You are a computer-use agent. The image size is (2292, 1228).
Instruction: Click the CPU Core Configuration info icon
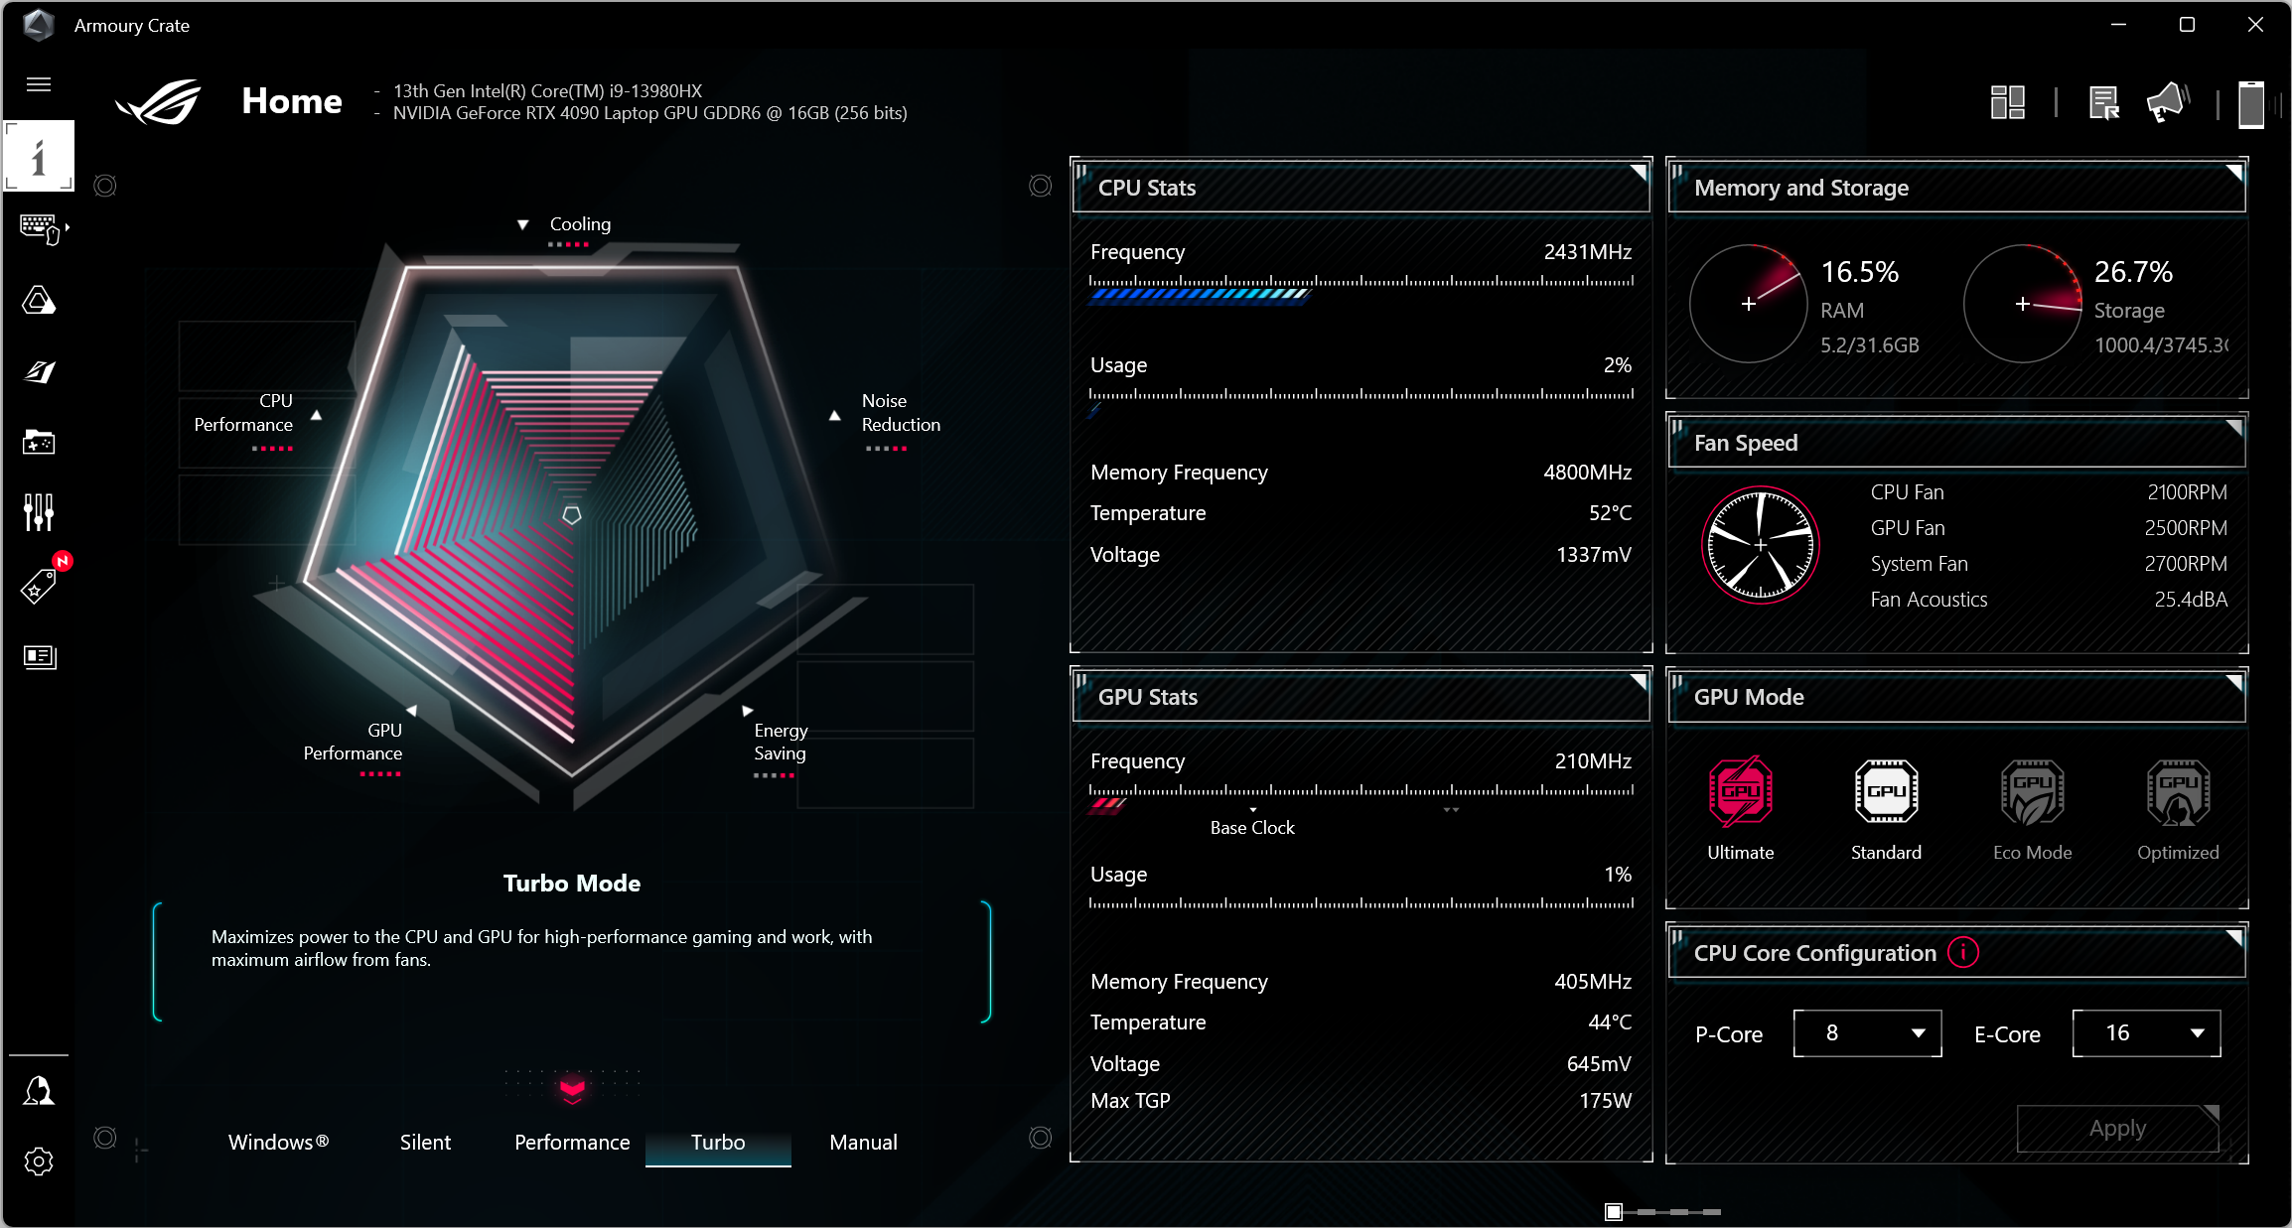1962,952
